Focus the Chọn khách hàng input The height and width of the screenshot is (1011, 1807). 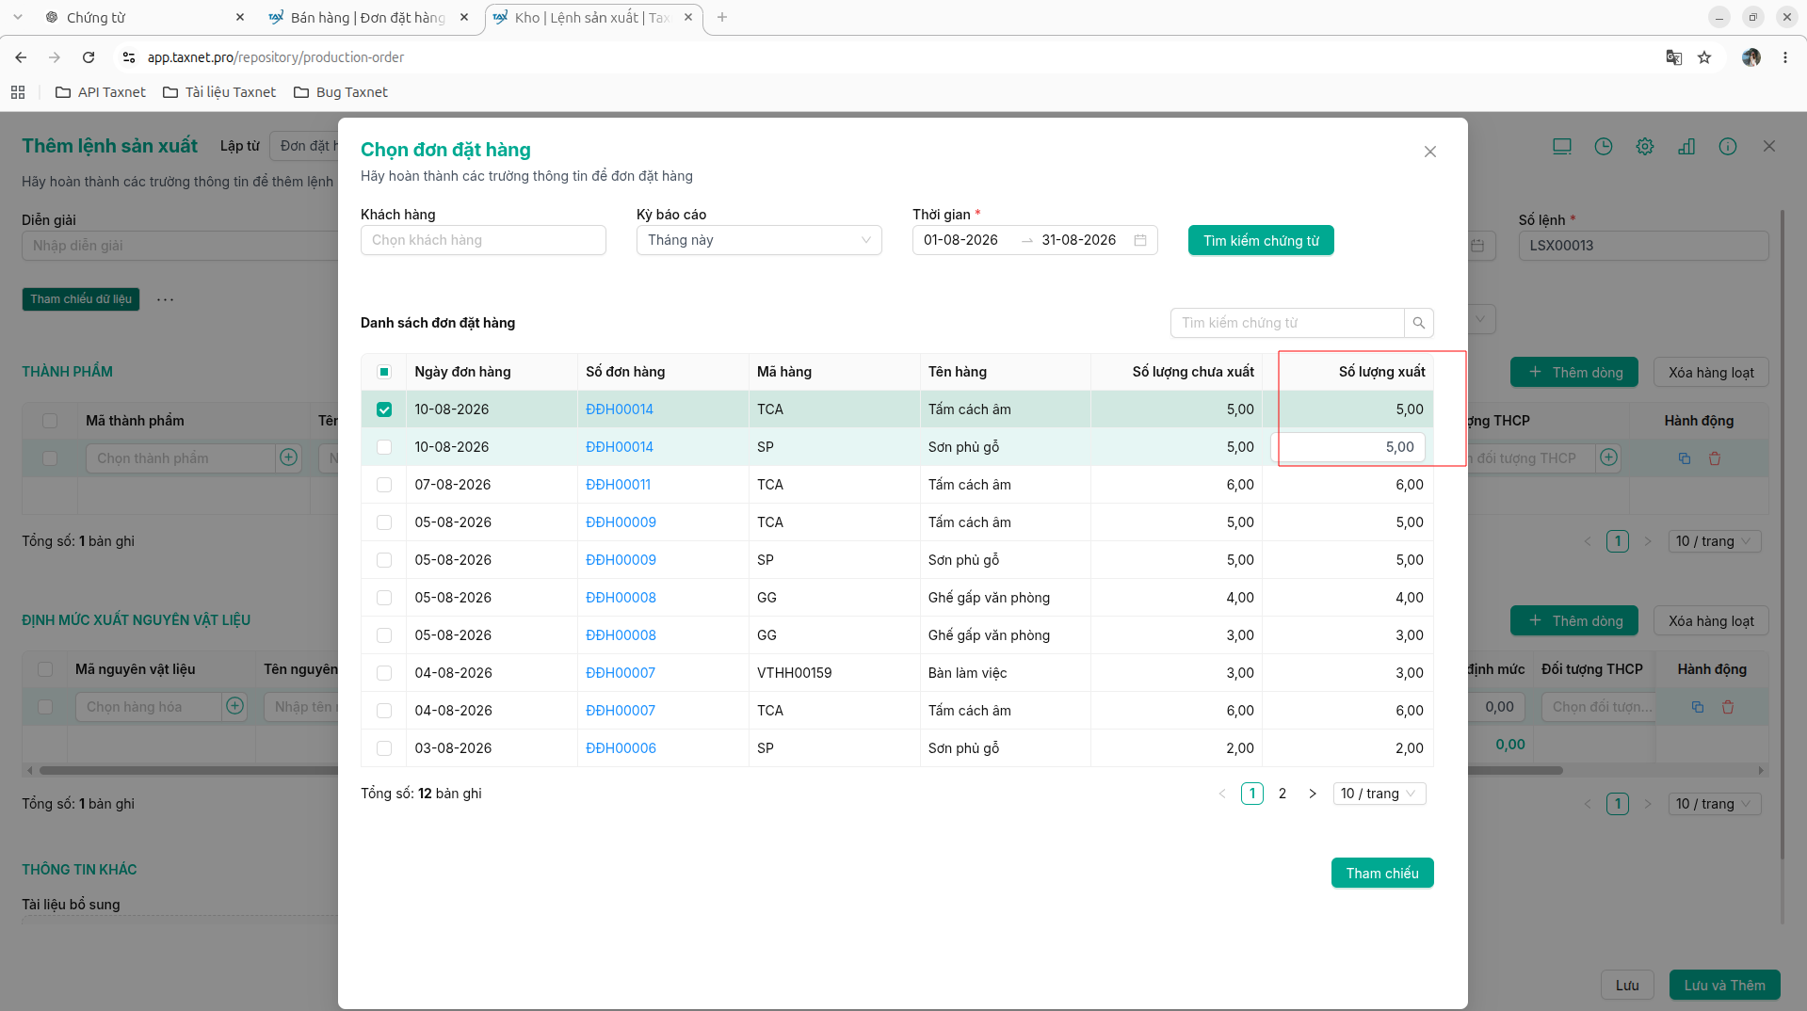(x=483, y=240)
